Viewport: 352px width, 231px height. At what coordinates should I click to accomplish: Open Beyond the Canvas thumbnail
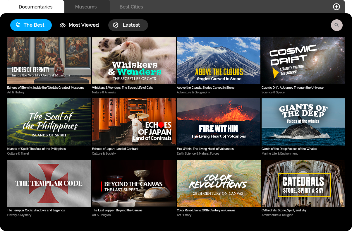(134, 183)
